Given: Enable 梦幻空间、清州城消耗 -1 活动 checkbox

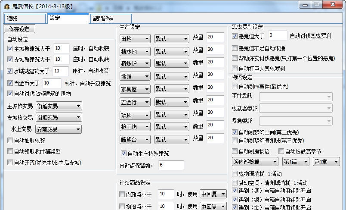Looking at the screenshot, I should 235,182.
